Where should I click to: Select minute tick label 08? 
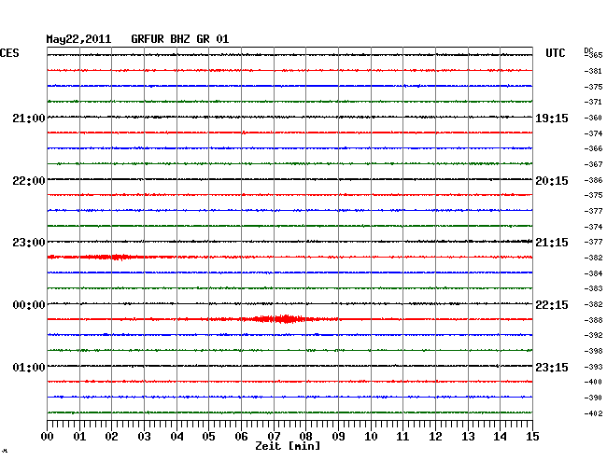tap(305, 437)
